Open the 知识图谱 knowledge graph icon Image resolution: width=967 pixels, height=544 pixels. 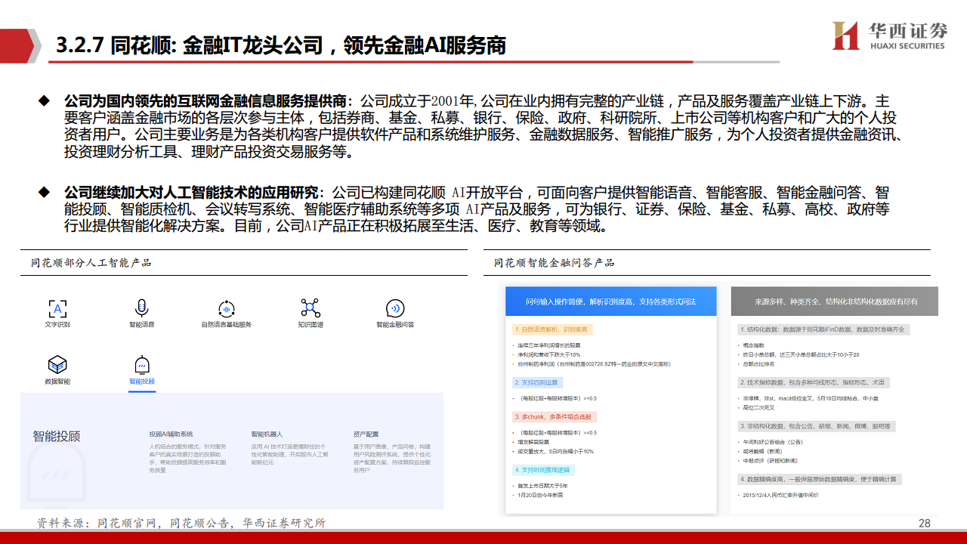[310, 308]
